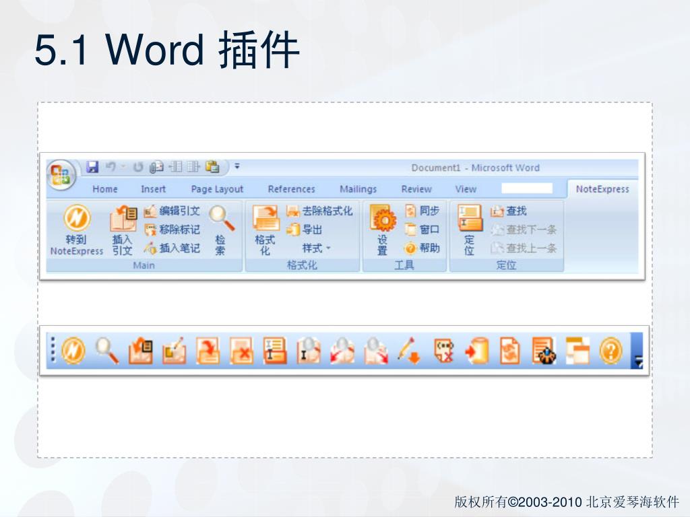Switch to the Mailings ribbon tab
The height and width of the screenshot is (517, 690).
358,189
